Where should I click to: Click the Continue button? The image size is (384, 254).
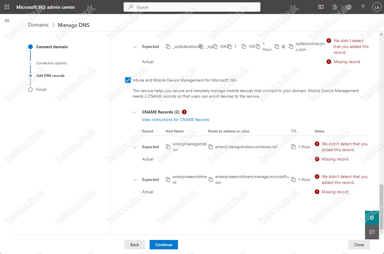pos(164,245)
